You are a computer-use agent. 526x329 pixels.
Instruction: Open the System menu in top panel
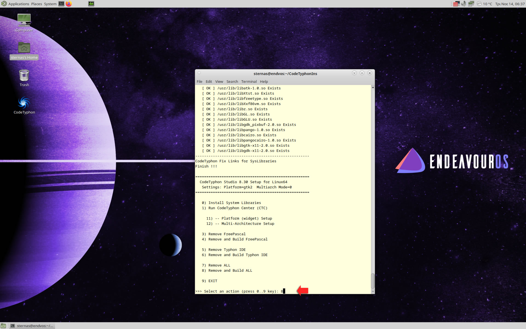click(50, 4)
